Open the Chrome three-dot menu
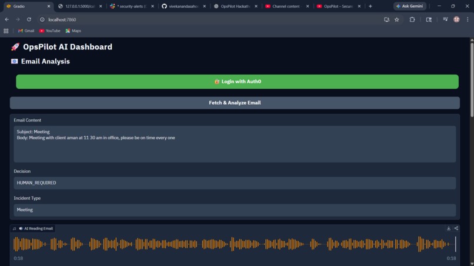The height and width of the screenshot is (266, 474). click(468, 19)
